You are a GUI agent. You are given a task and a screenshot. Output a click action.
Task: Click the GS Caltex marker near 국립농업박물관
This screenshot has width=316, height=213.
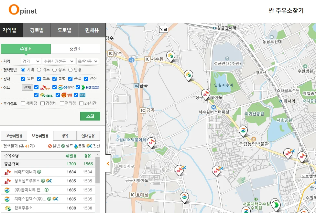[x=243, y=131]
